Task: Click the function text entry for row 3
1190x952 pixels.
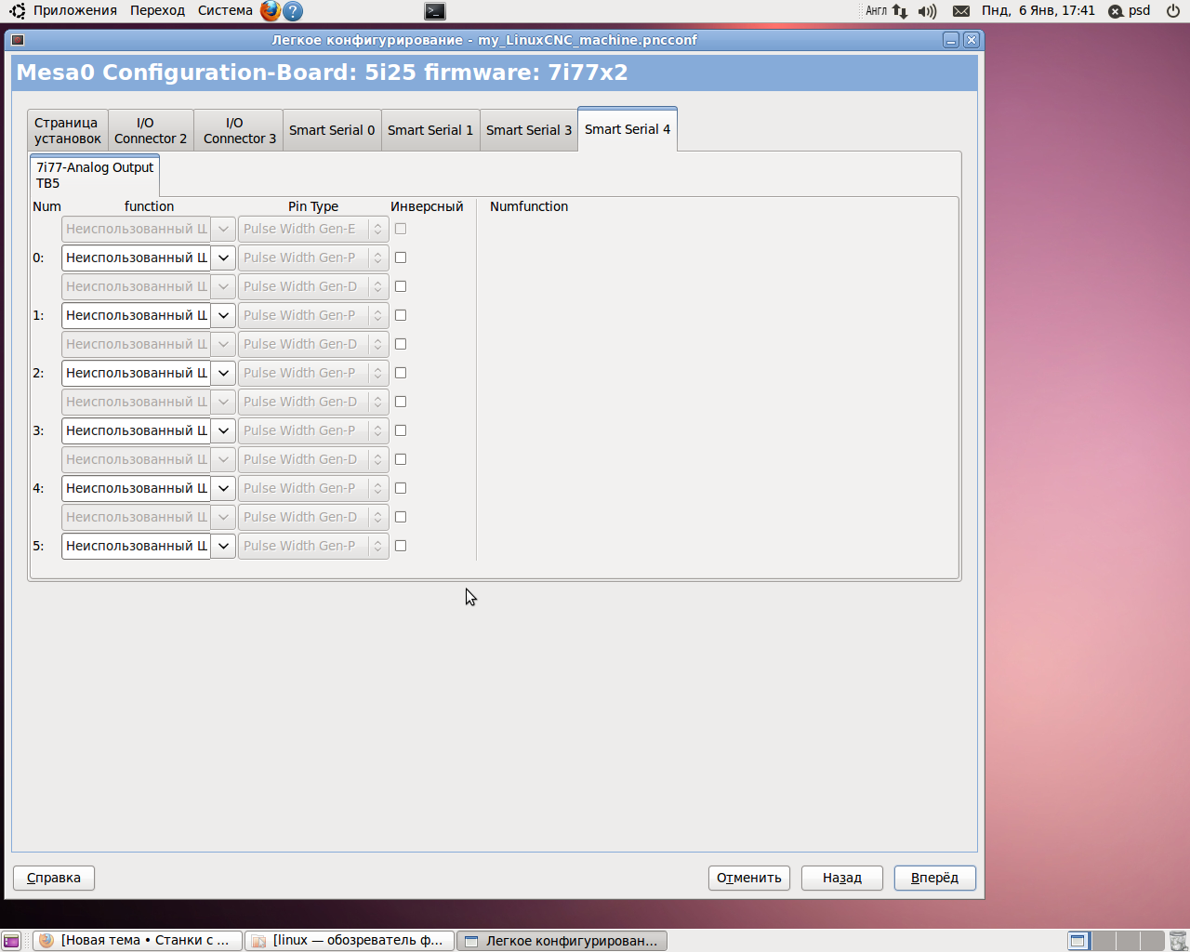Action: pos(136,430)
